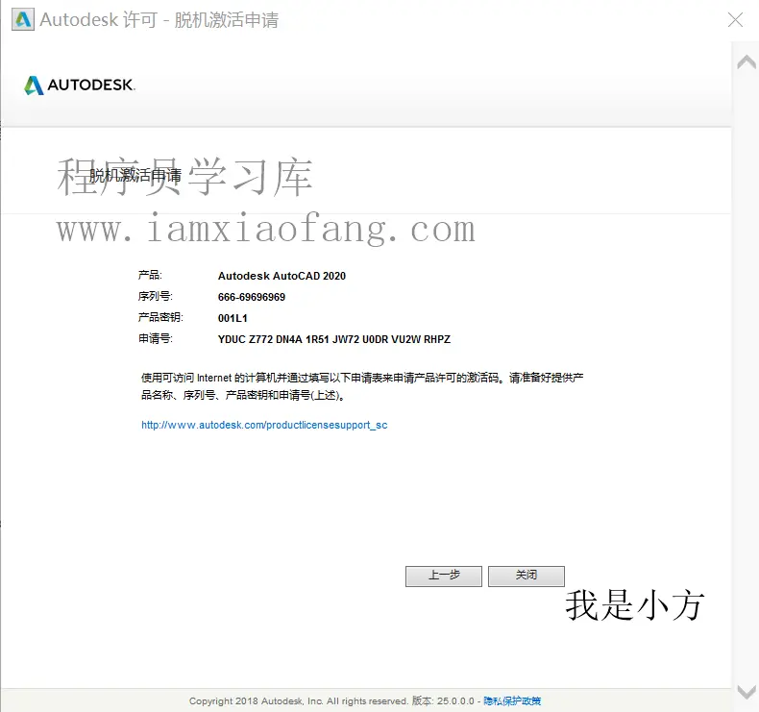Click the scrollbar up arrow

[x=746, y=61]
